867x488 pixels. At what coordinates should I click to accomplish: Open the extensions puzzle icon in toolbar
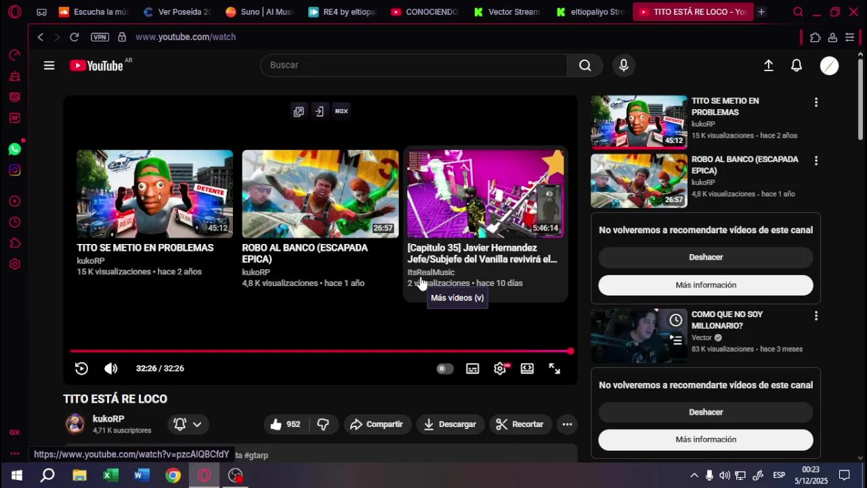(815, 37)
